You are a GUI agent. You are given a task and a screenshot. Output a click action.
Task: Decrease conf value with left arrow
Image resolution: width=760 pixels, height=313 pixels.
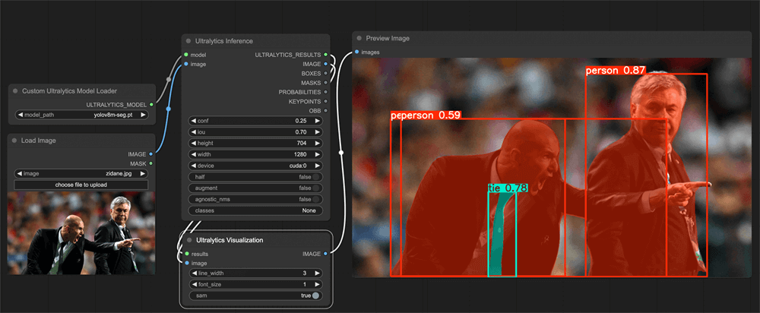[x=193, y=121]
